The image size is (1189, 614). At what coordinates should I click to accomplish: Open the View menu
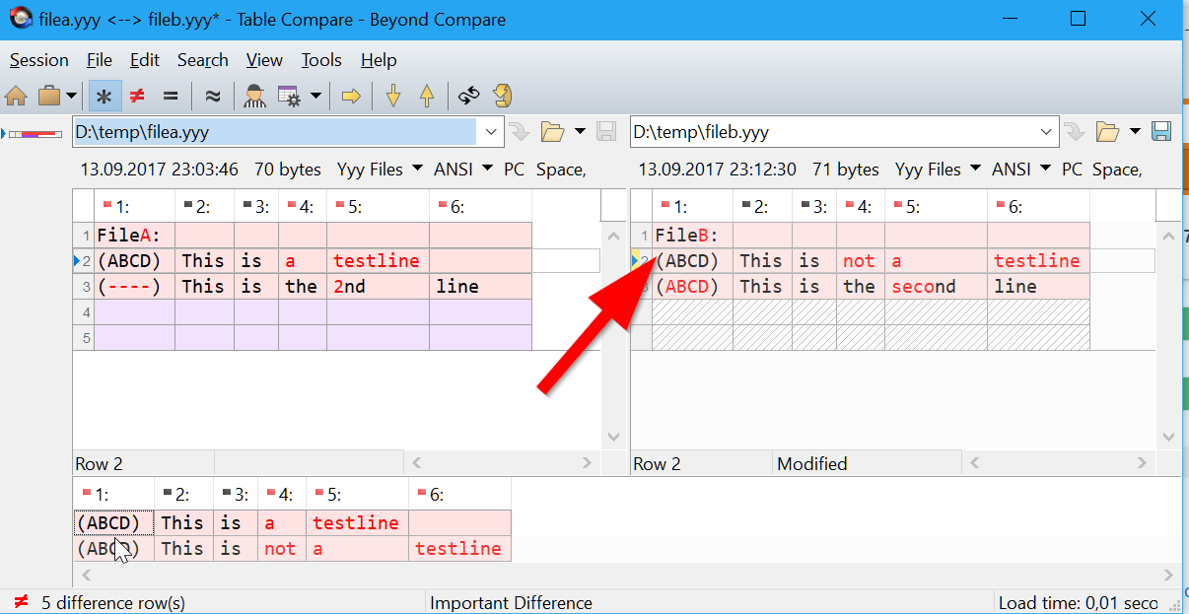[x=264, y=60]
